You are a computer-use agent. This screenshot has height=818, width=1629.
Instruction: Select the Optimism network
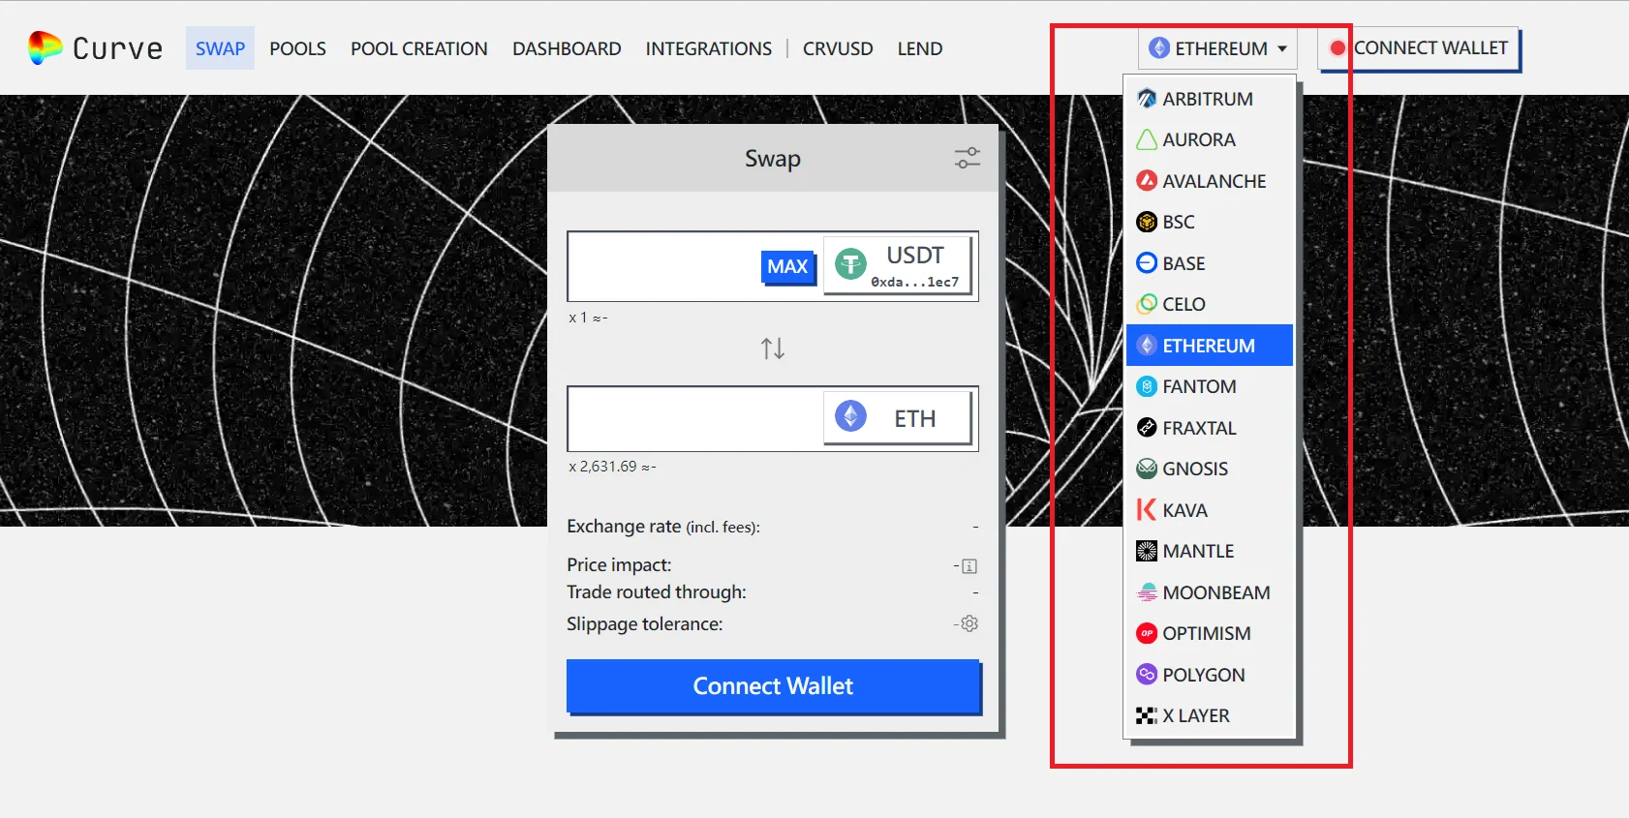click(1210, 633)
